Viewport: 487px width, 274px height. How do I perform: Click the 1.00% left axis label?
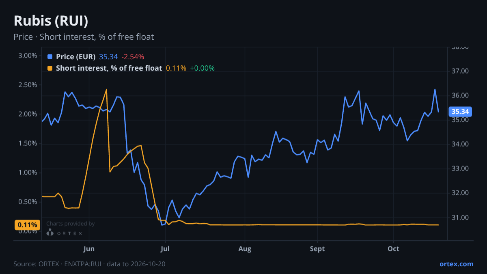(x=28, y=173)
